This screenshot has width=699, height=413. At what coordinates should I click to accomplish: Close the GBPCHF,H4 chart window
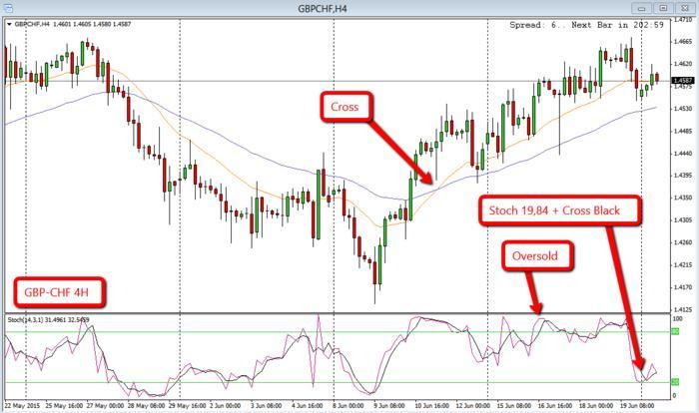click(x=685, y=8)
